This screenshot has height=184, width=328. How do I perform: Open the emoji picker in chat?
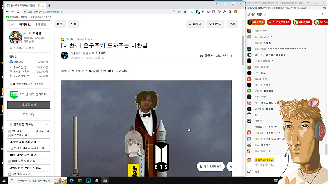[x=249, y=171]
